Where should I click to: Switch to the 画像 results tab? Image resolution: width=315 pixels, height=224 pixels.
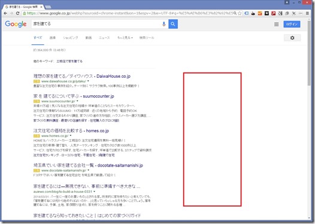click(53, 38)
